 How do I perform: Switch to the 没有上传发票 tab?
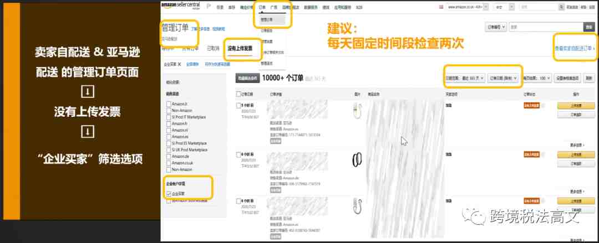tap(240, 49)
